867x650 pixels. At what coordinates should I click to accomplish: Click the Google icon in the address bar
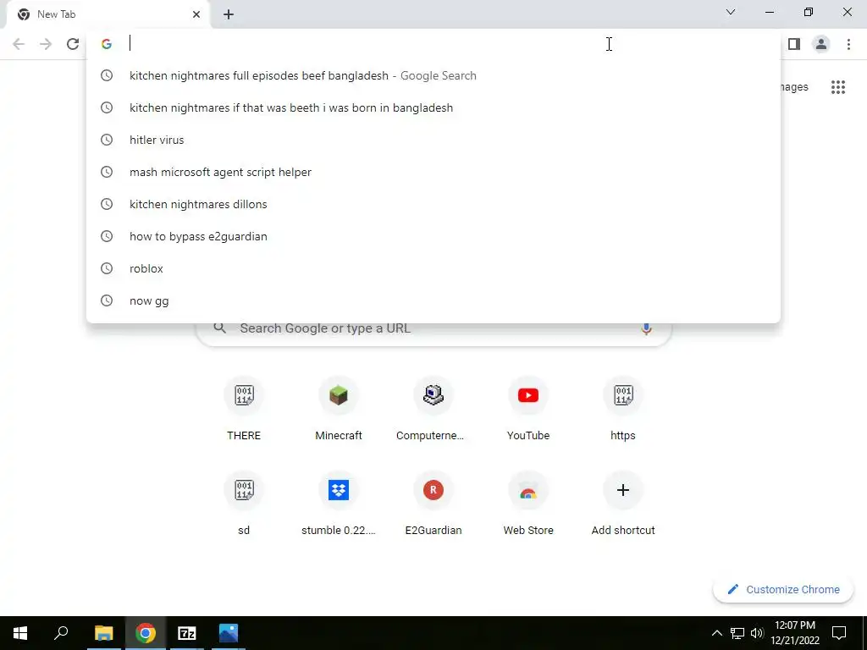click(x=107, y=44)
